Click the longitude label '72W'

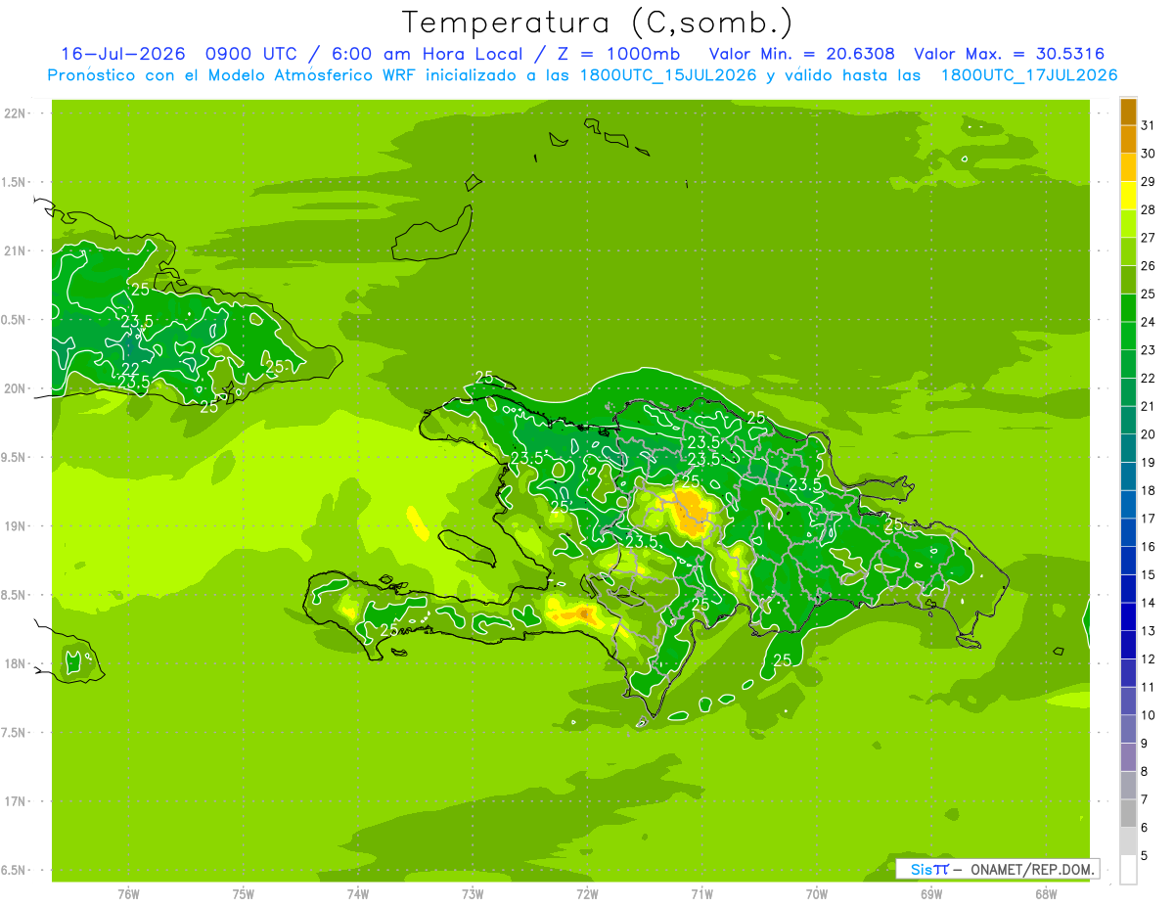[587, 894]
